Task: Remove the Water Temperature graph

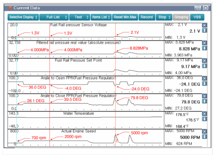Action: pyautogui.click(x=205, y=114)
